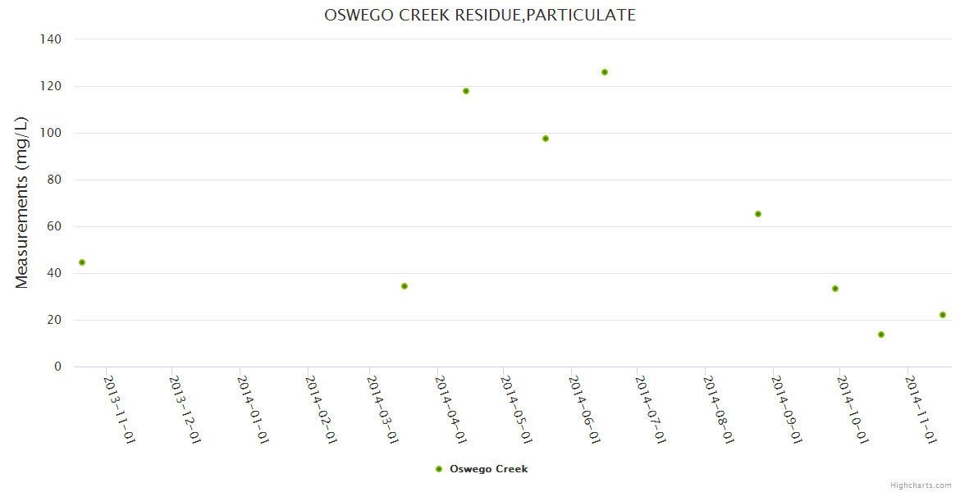Click the late September 2014 point near 33 mg/L

coord(835,289)
